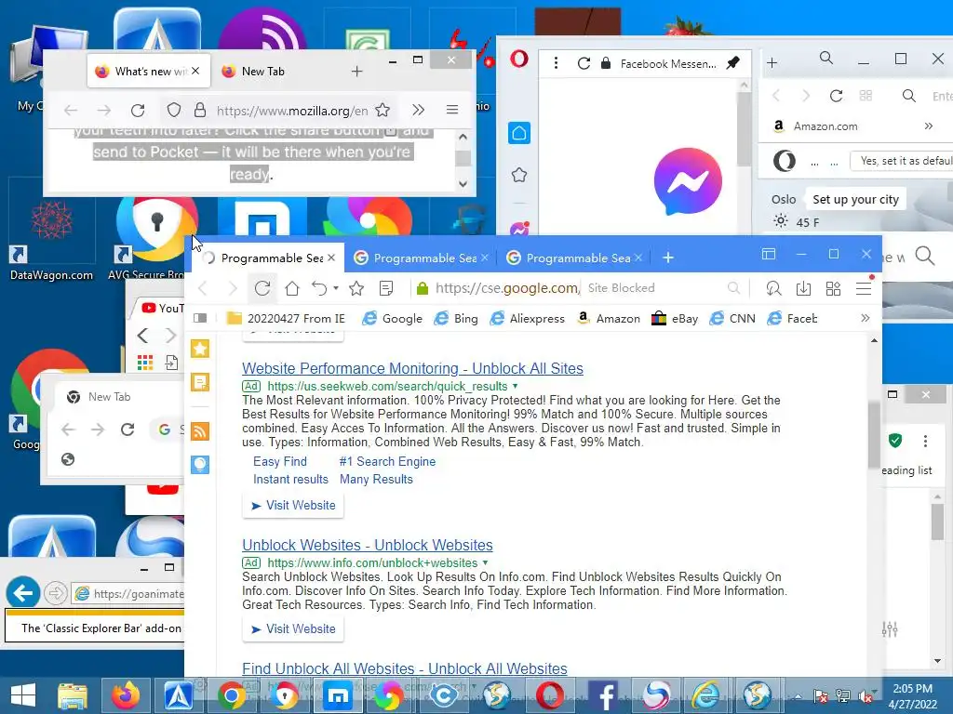
Task: Click Set up your city button in Opera
Action: pos(856,199)
